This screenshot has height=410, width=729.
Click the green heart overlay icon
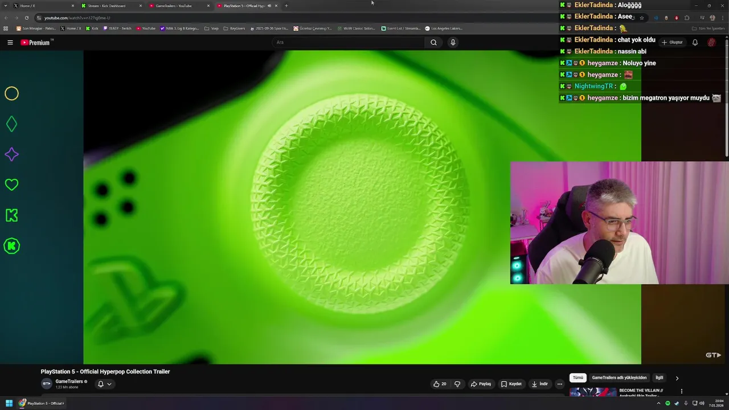tap(11, 184)
